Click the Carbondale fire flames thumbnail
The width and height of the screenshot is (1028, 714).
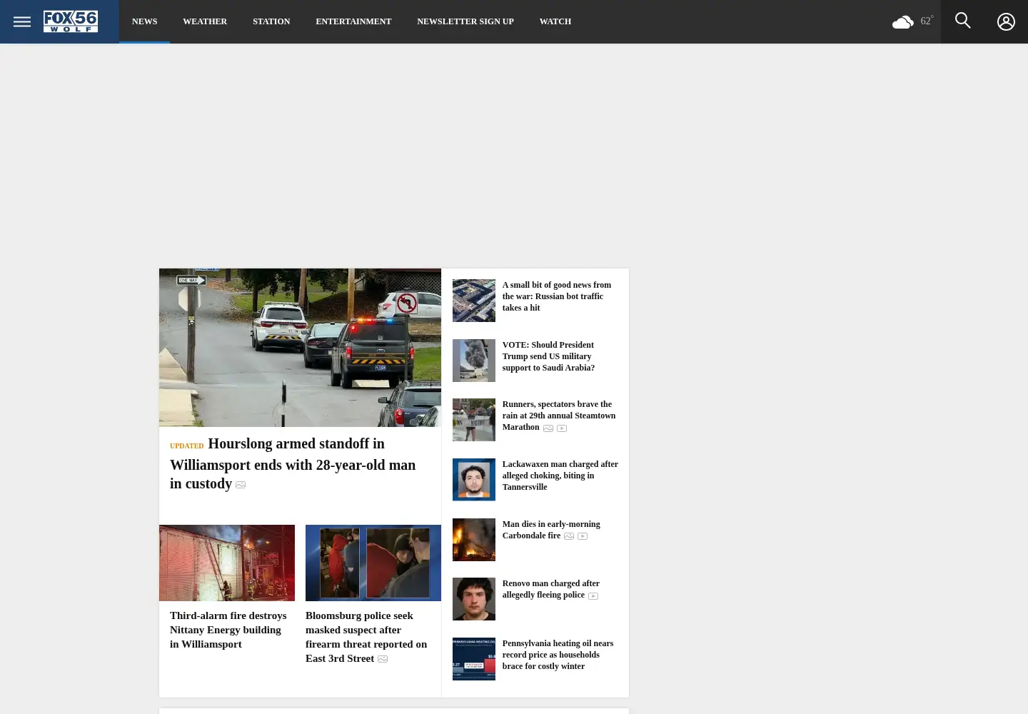coord(474,540)
